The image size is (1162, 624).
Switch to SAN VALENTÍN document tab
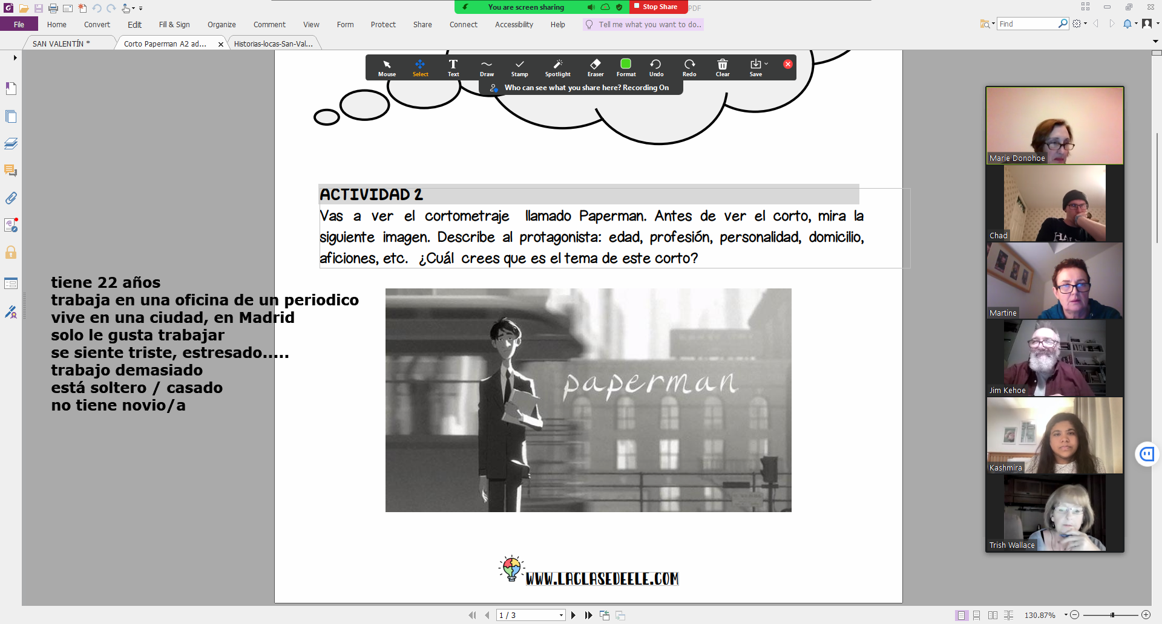click(61, 44)
